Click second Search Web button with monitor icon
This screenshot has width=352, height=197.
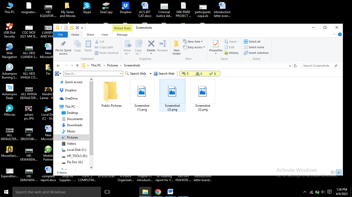[164, 74]
